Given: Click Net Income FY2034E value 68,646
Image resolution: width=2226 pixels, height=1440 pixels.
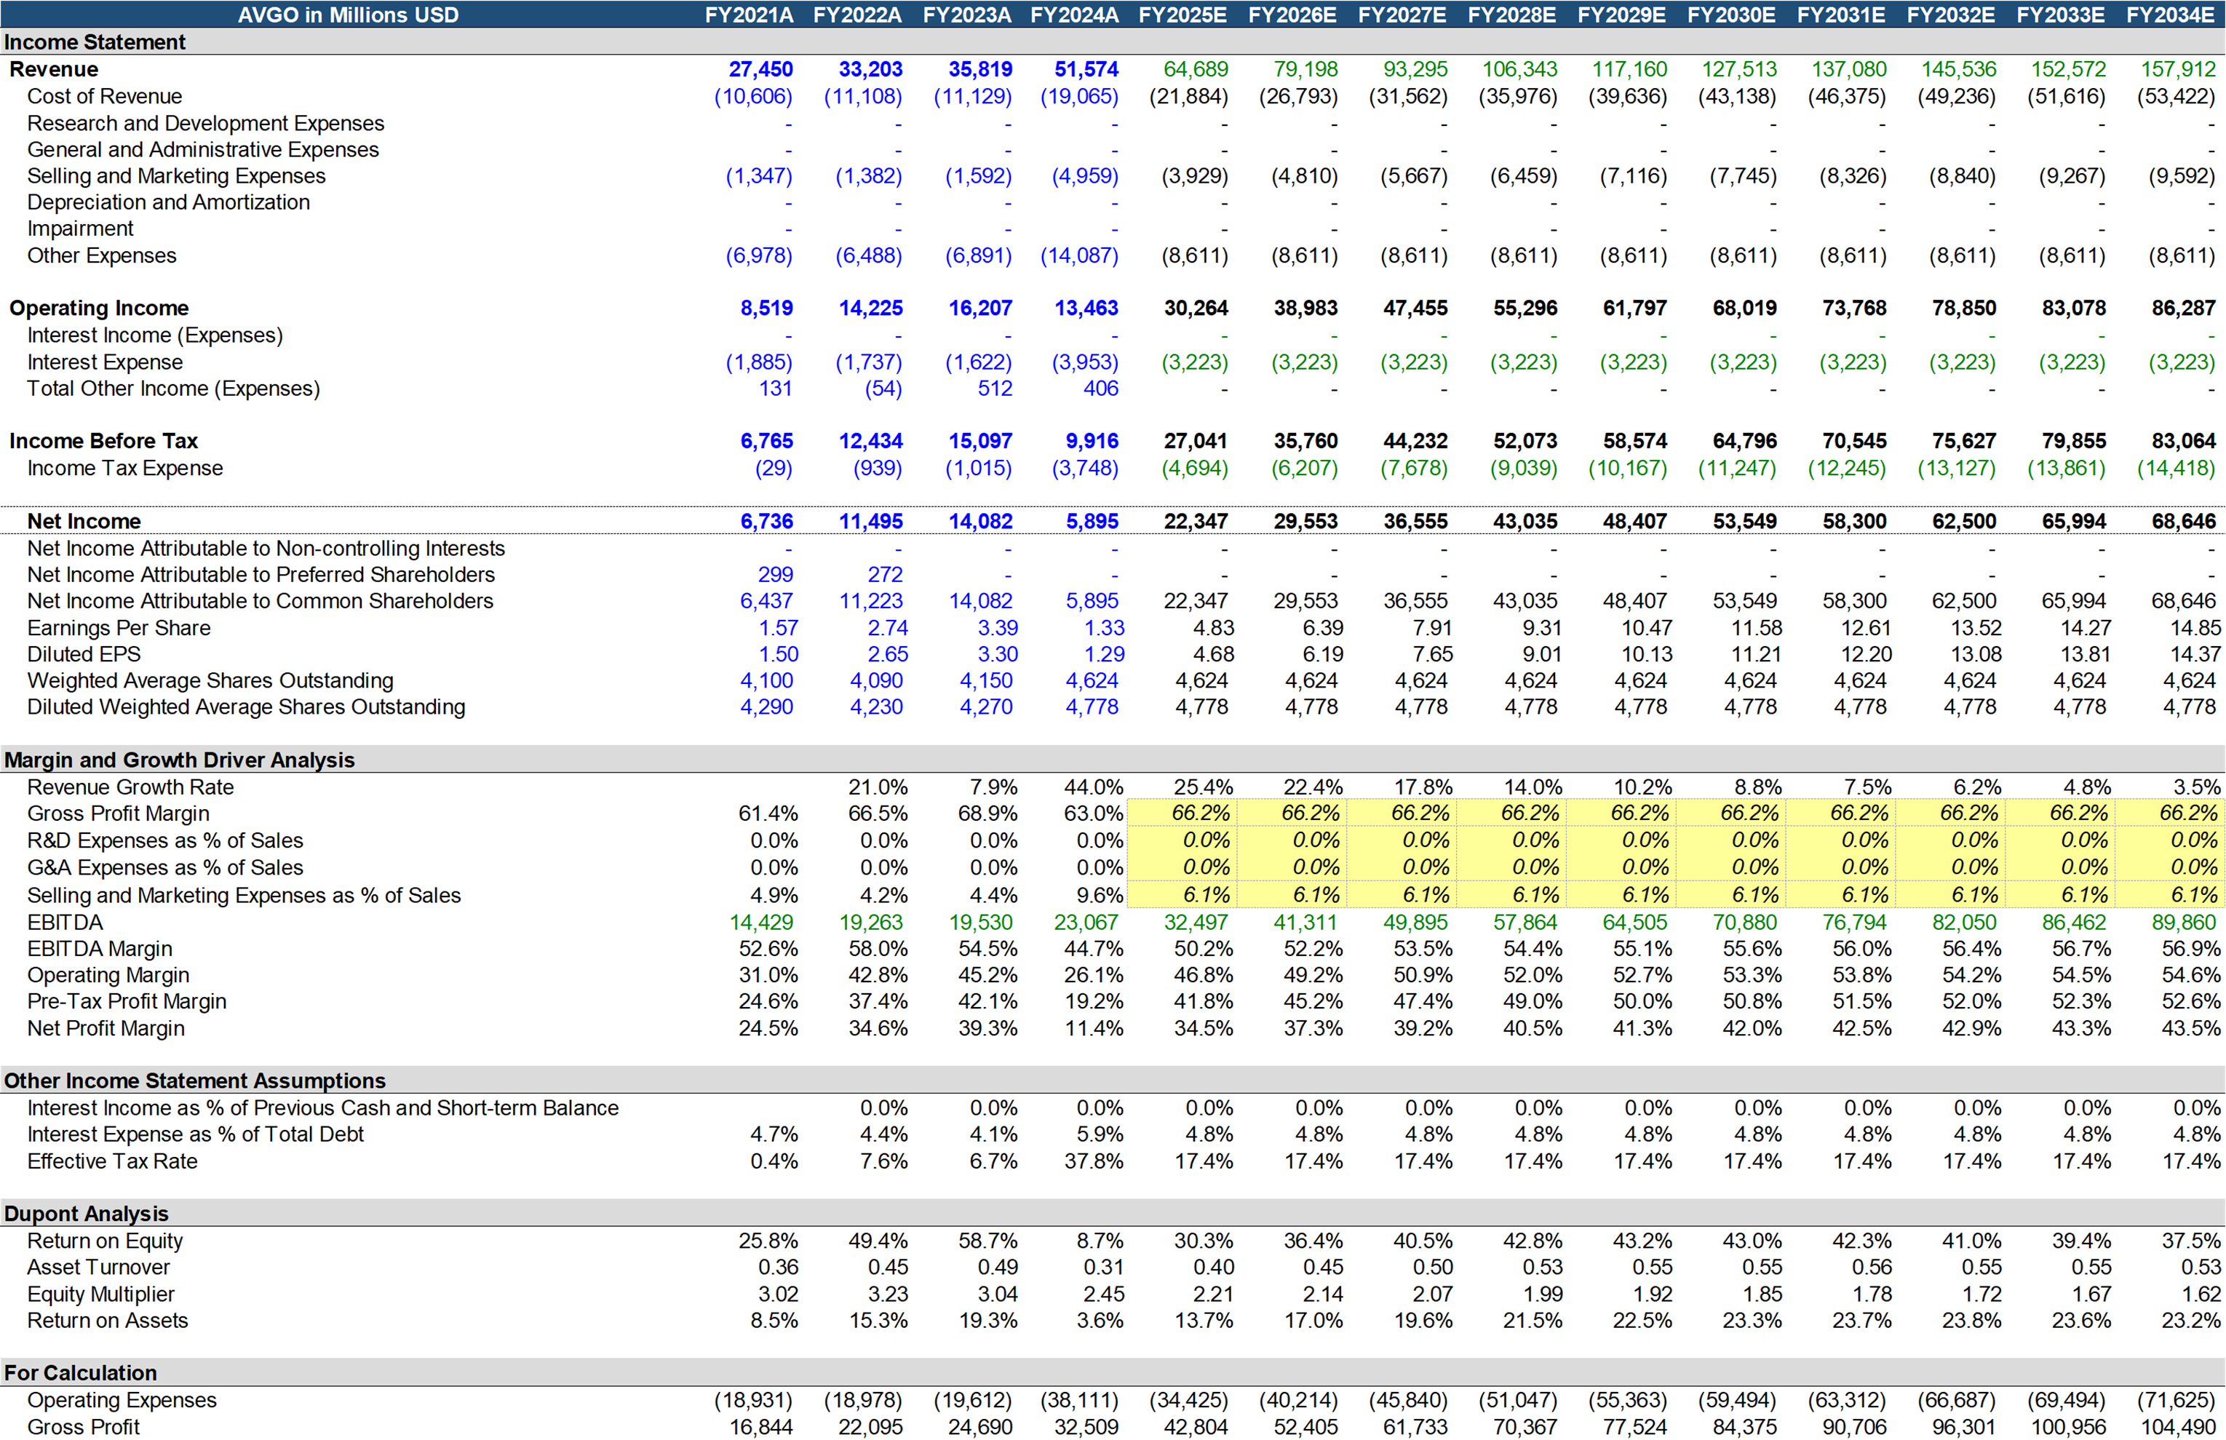Looking at the screenshot, I should (x=2183, y=521).
